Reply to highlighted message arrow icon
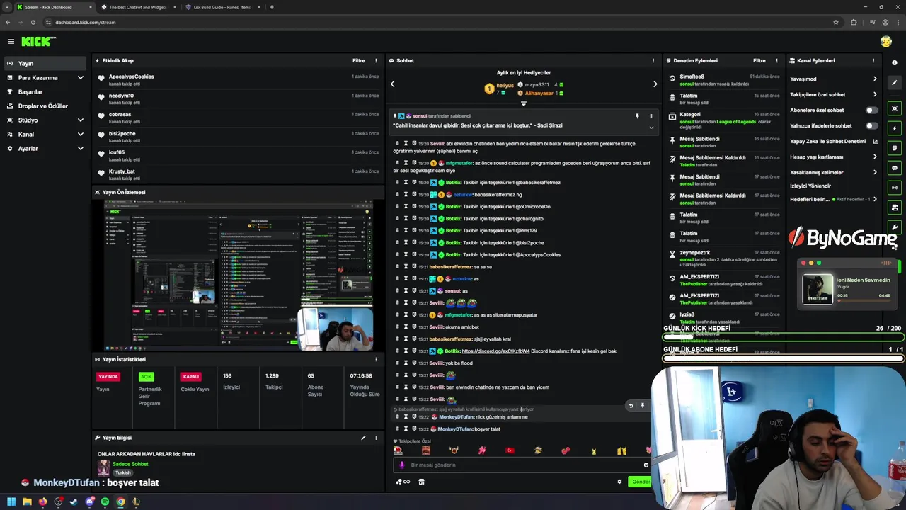 (631, 406)
